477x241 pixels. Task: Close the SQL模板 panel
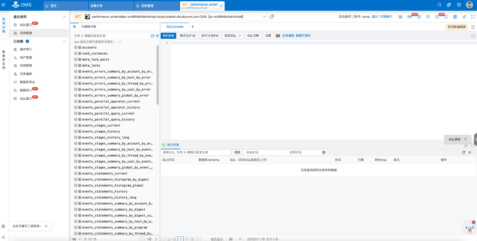[465, 139]
